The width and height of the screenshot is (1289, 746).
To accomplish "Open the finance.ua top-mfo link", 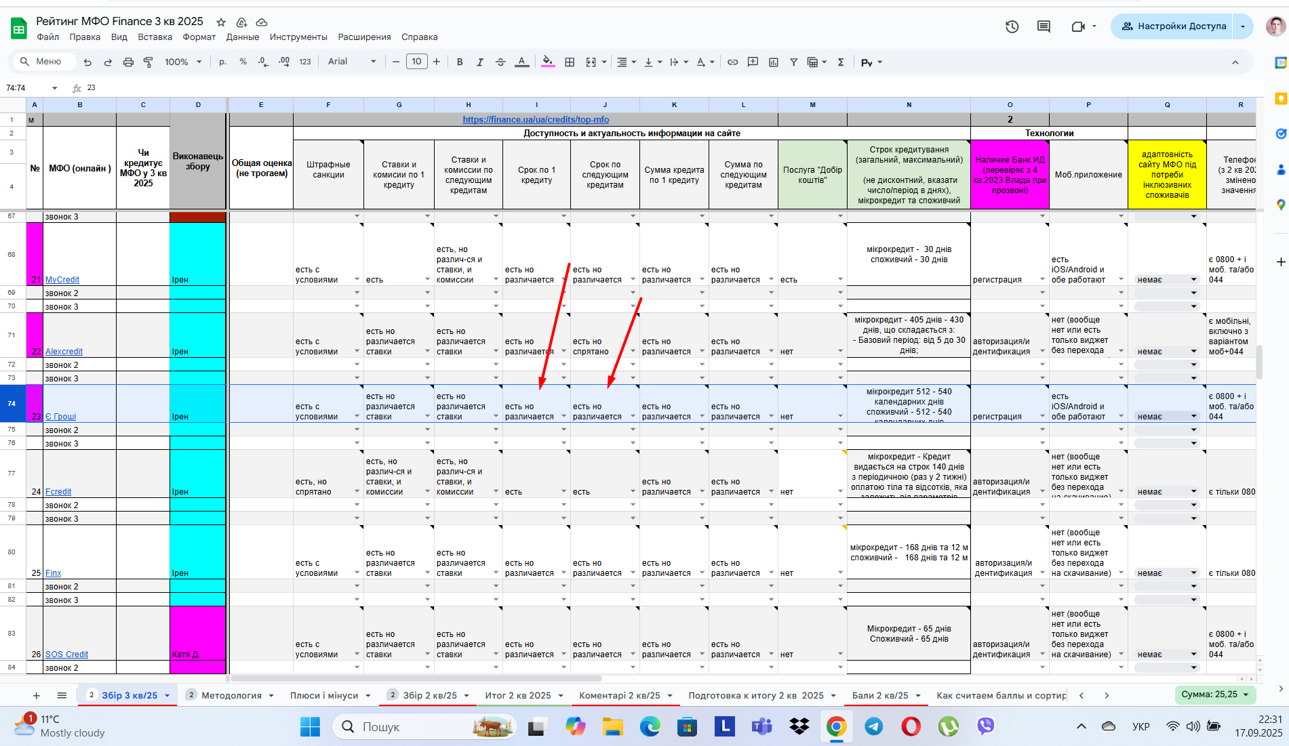I will click(x=536, y=119).
